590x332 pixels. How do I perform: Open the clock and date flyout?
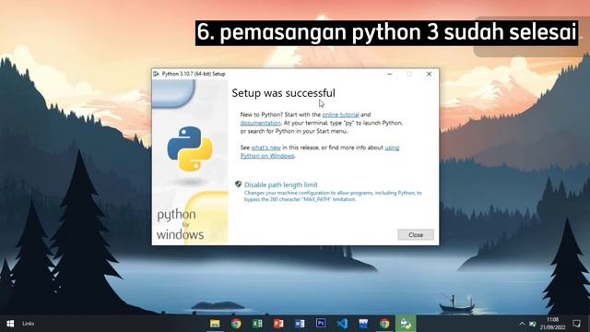point(553,324)
